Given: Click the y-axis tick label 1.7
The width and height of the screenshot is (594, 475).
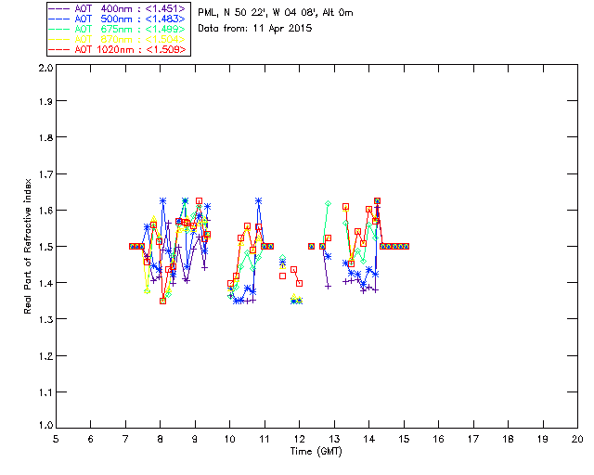Looking at the screenshot, I should click(45, 173).
